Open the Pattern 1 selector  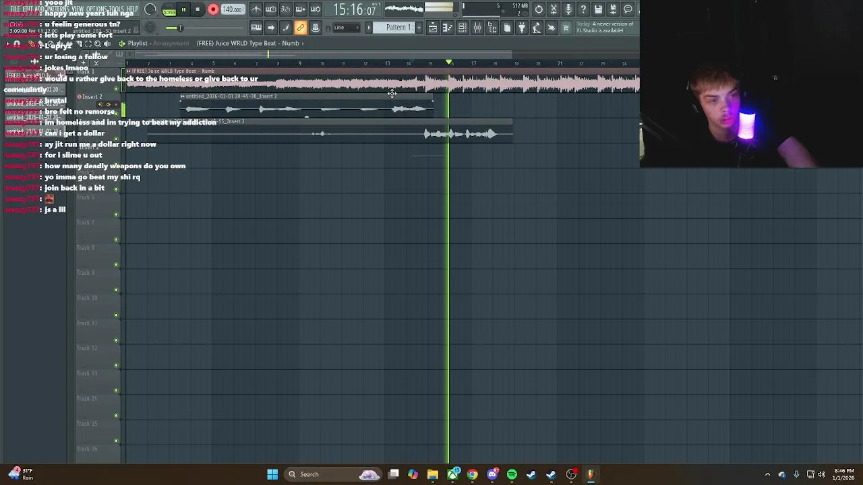pyautogui.click(x=398, y=28)
